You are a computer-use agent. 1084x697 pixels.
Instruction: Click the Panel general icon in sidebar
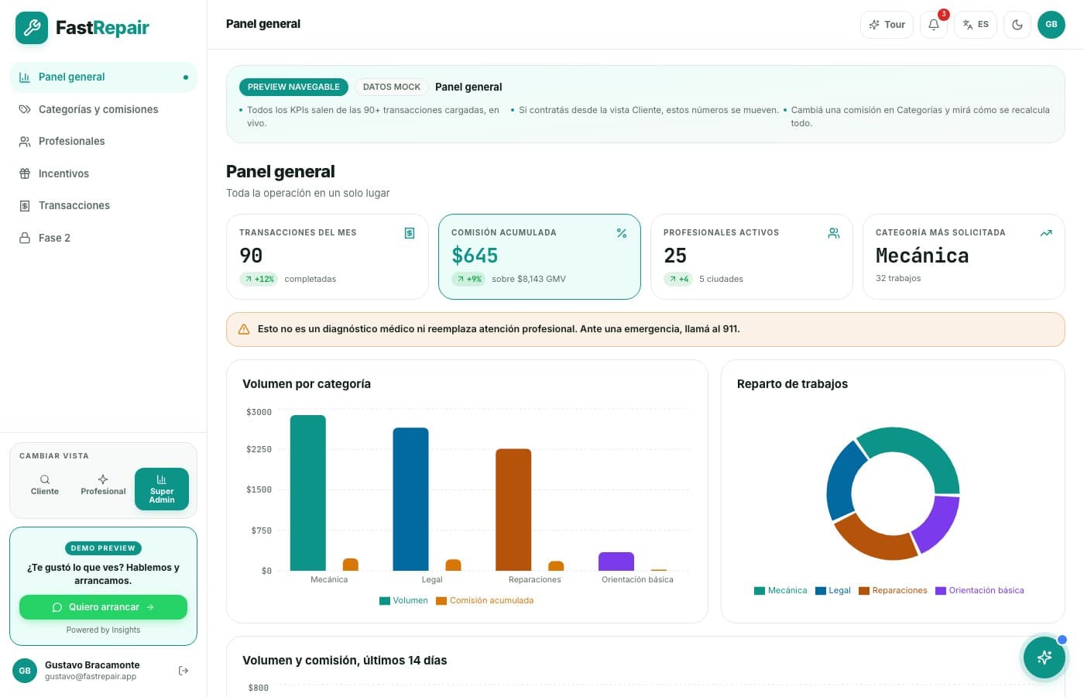coord(25,77)
